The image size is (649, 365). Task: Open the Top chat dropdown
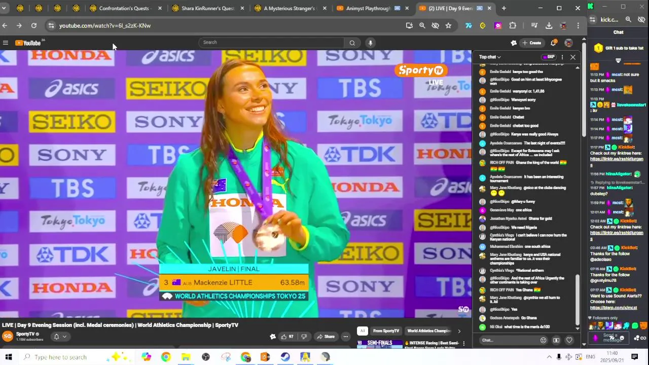[x=490, y=57]
